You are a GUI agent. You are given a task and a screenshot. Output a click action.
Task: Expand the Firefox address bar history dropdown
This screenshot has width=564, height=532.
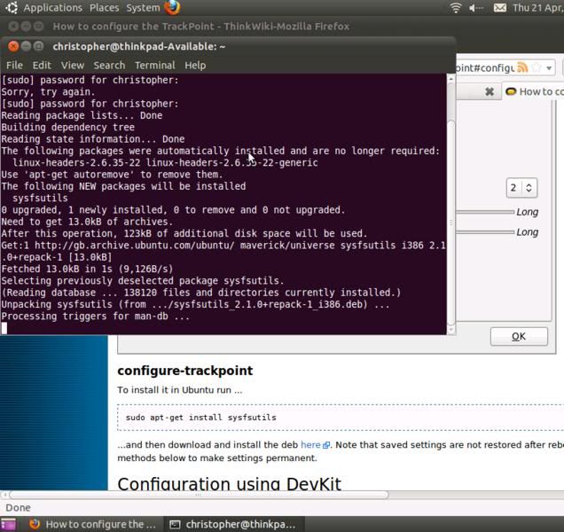549,67
